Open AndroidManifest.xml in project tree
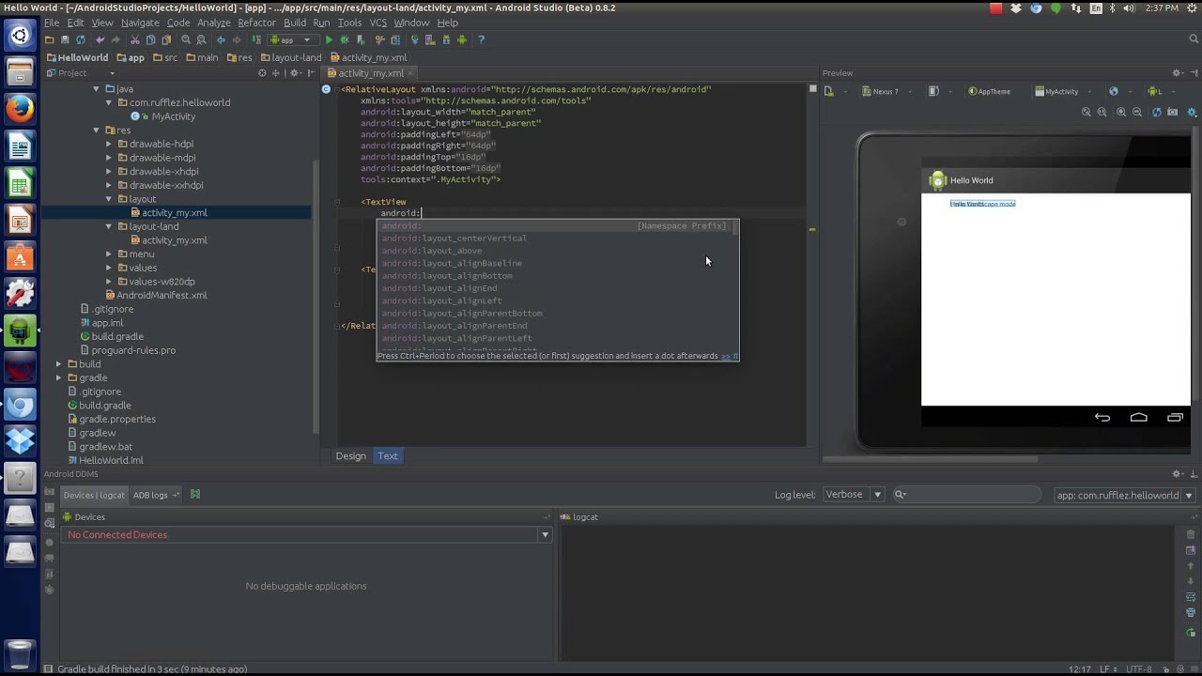 (162, 295)
